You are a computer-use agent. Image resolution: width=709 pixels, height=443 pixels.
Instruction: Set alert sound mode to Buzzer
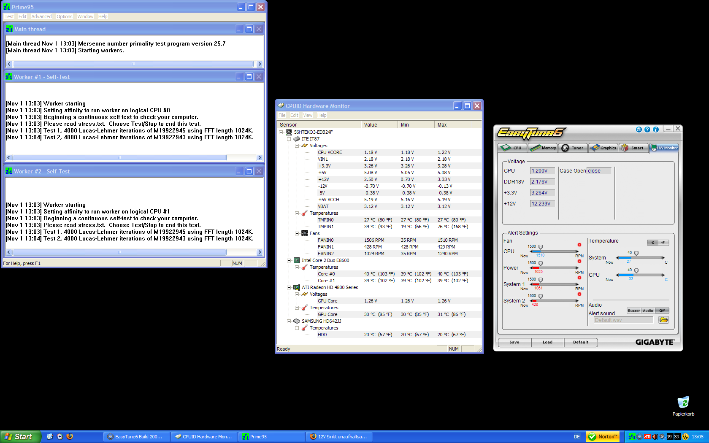634,311
